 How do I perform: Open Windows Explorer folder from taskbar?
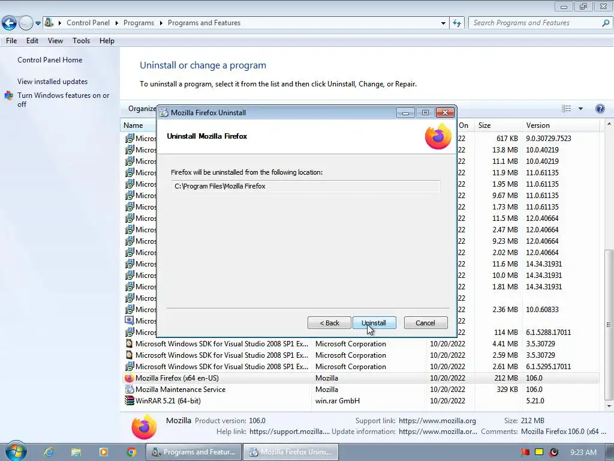coord(76,452)
